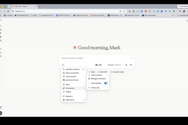This screenshot has height=125, width=188.
Task: Show more bookmarks with the double chevron
Action: click(x=173, y=15)
